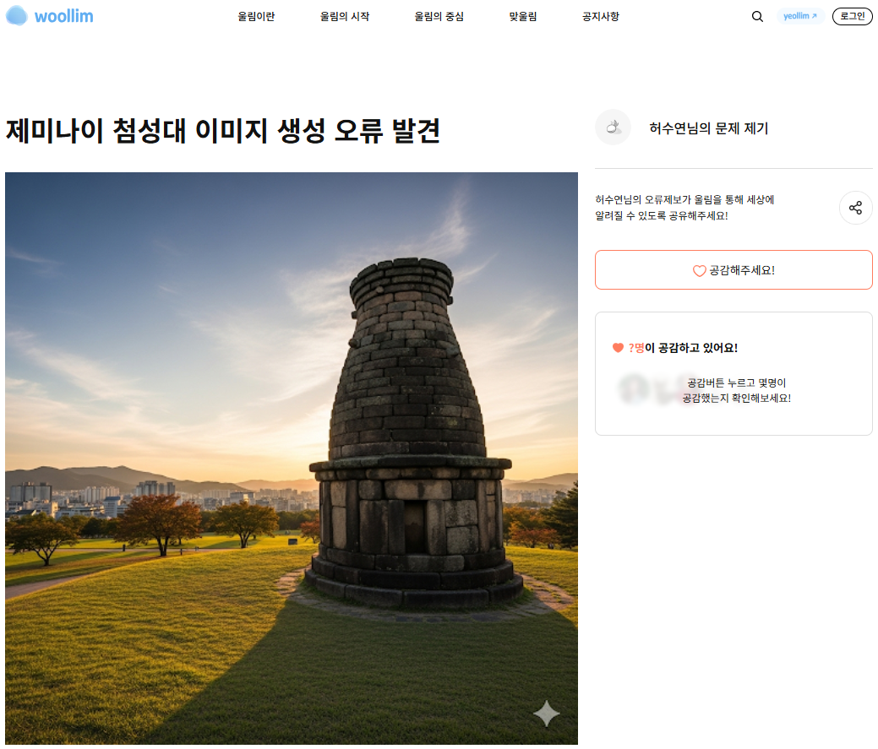Open the yeollim external link badge
This screenshot has width=878, height=749.
799,16
